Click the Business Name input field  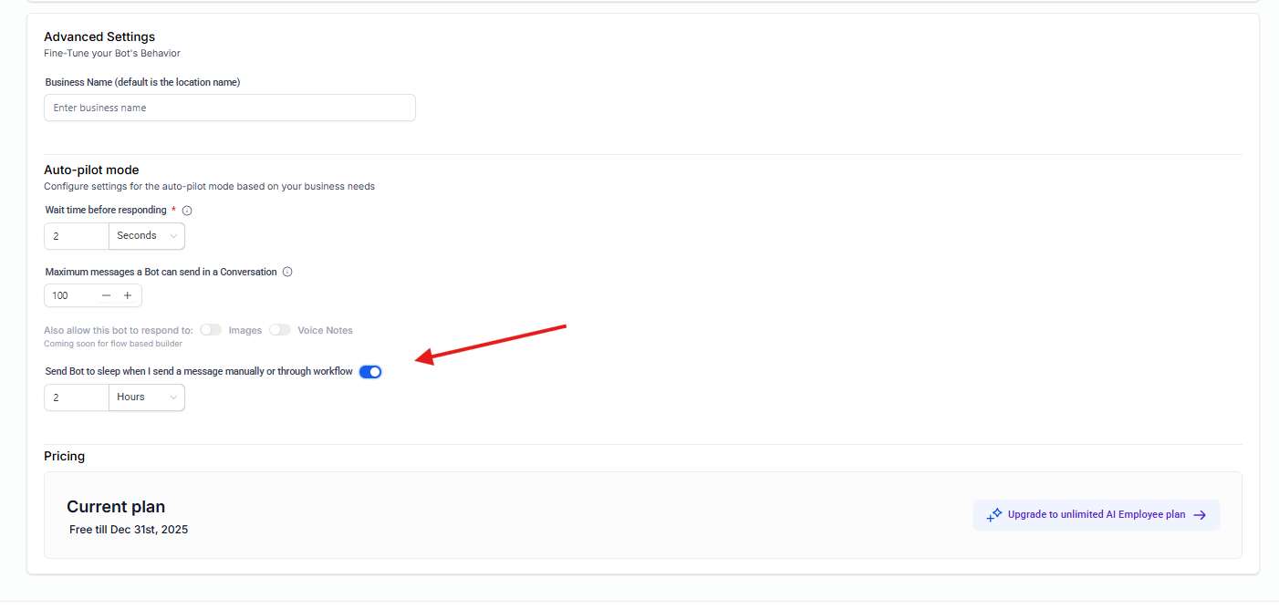(x=230, y=108)
